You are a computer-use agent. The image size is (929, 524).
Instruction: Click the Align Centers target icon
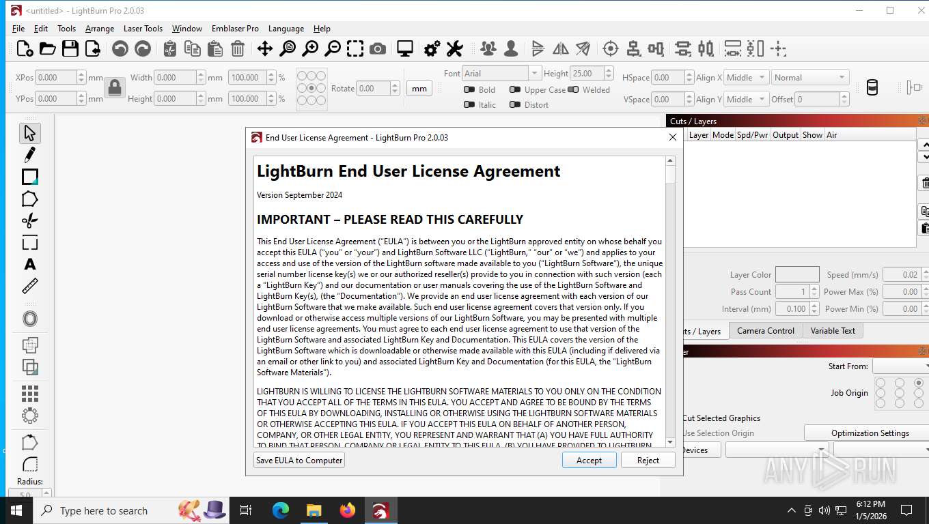[x=611, y=48]
